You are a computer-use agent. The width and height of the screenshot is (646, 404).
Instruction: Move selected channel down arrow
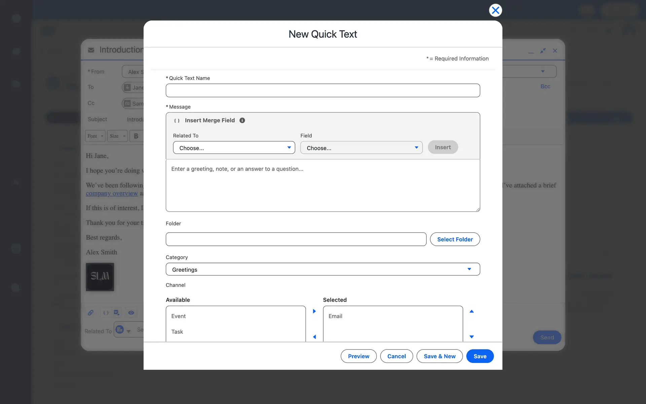pyautogui.click(x=471, y=337)
